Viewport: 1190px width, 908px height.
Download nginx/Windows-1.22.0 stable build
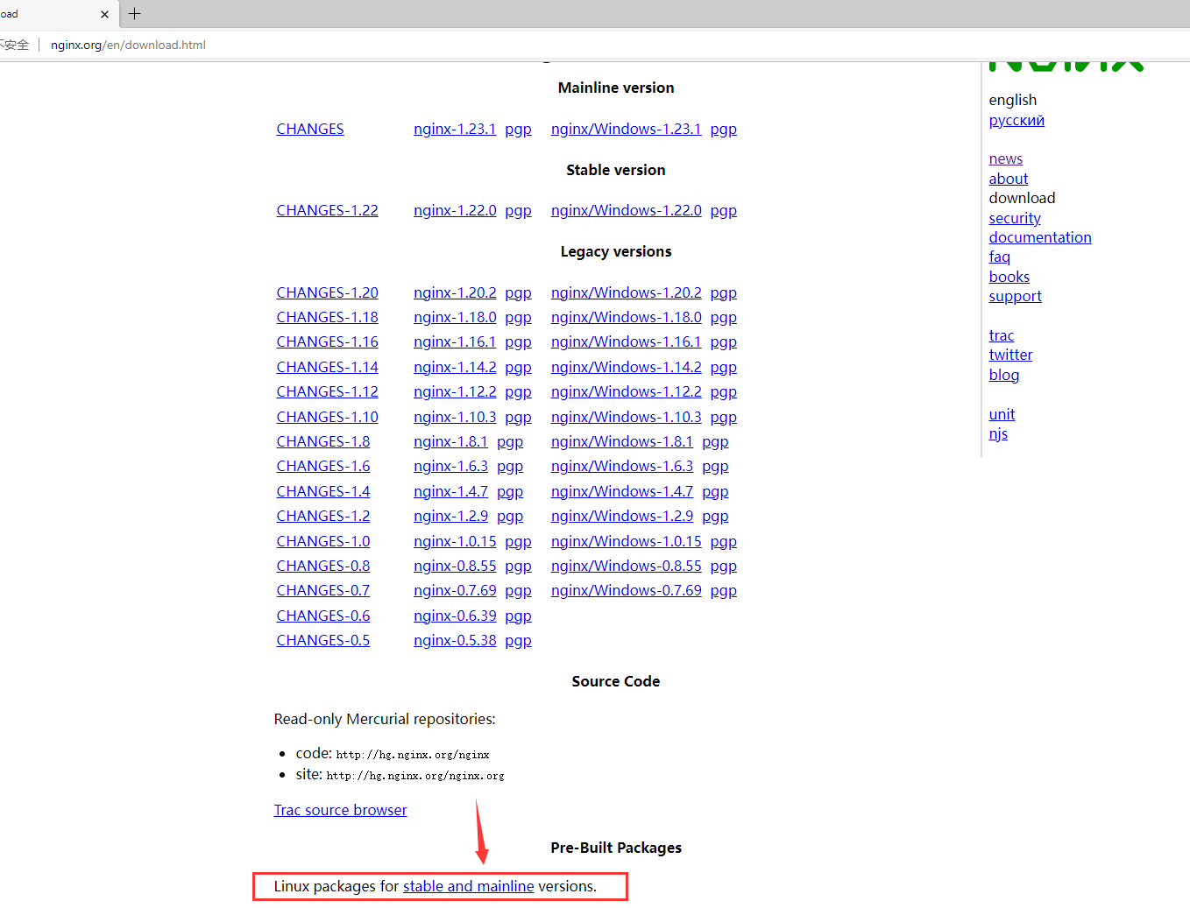tap(626, 210)
